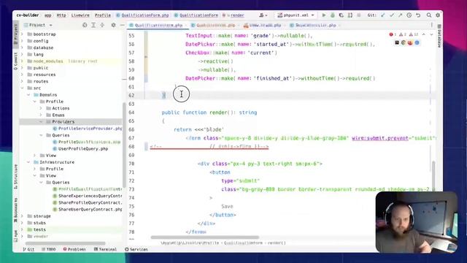Open Project view selector dropdown
This screenshot has width=467, height=263.
[38, 26]
